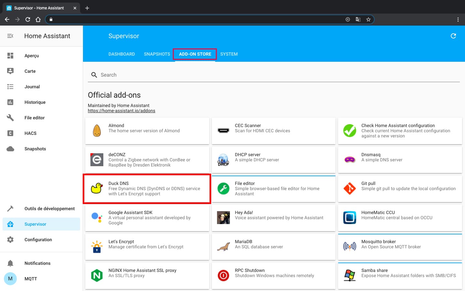Image resolution: width=465 pixels, height=291 pixels.
Task: Open the Carte map icon
Action: click(x=10, y=71)
